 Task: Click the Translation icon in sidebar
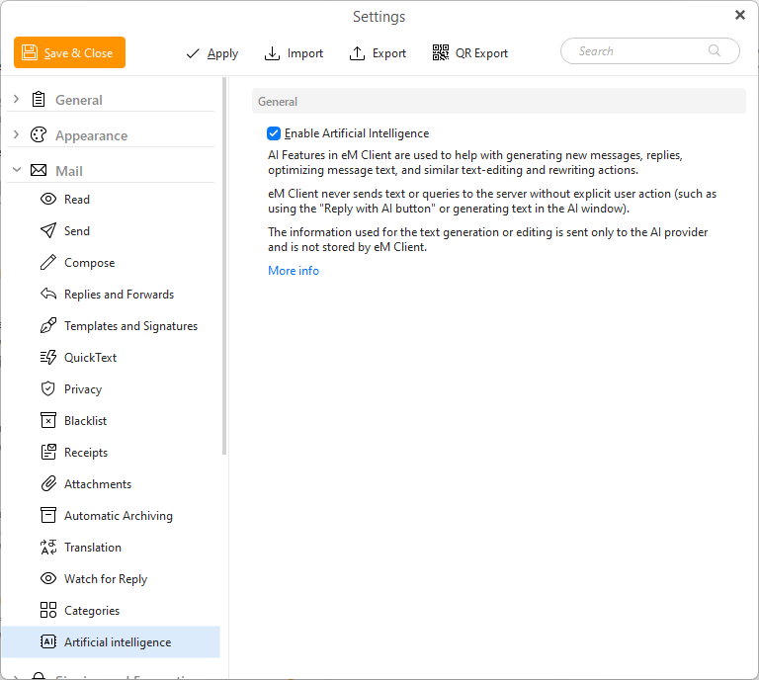[x=47, y=548]
